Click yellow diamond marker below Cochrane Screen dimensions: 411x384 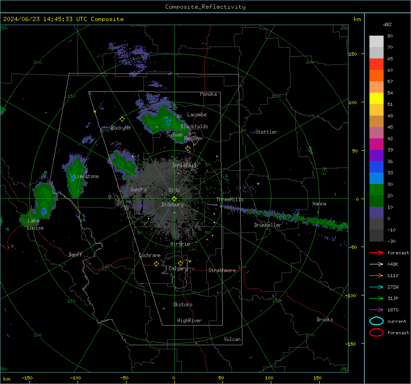[156, 263]
